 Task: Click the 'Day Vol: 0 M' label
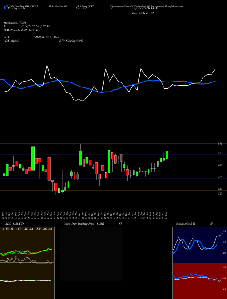pos(143,14)
